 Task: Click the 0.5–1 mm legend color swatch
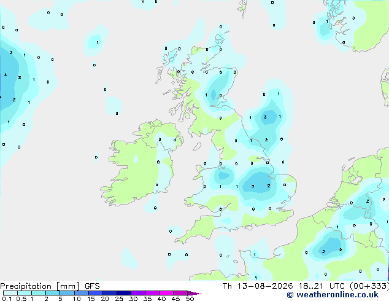[x=25, y=293]
